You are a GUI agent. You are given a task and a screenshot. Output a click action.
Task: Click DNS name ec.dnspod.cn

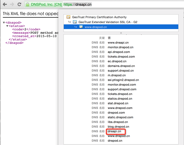117,61
